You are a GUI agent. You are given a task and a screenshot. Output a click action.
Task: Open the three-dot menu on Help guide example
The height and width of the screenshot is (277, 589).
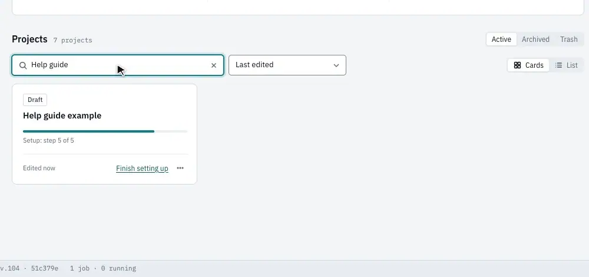(180, 168)
